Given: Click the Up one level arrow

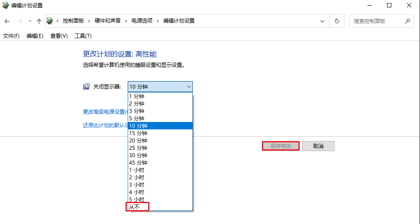Looking at the screenshot, I should click(x=39, y=21).
